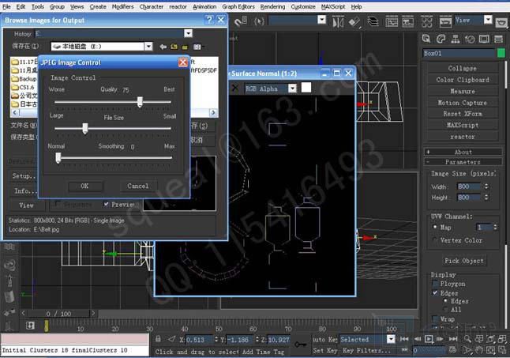Toggle the Ploygon display checkbox
The image size is (510, 358).
[435, 284]
